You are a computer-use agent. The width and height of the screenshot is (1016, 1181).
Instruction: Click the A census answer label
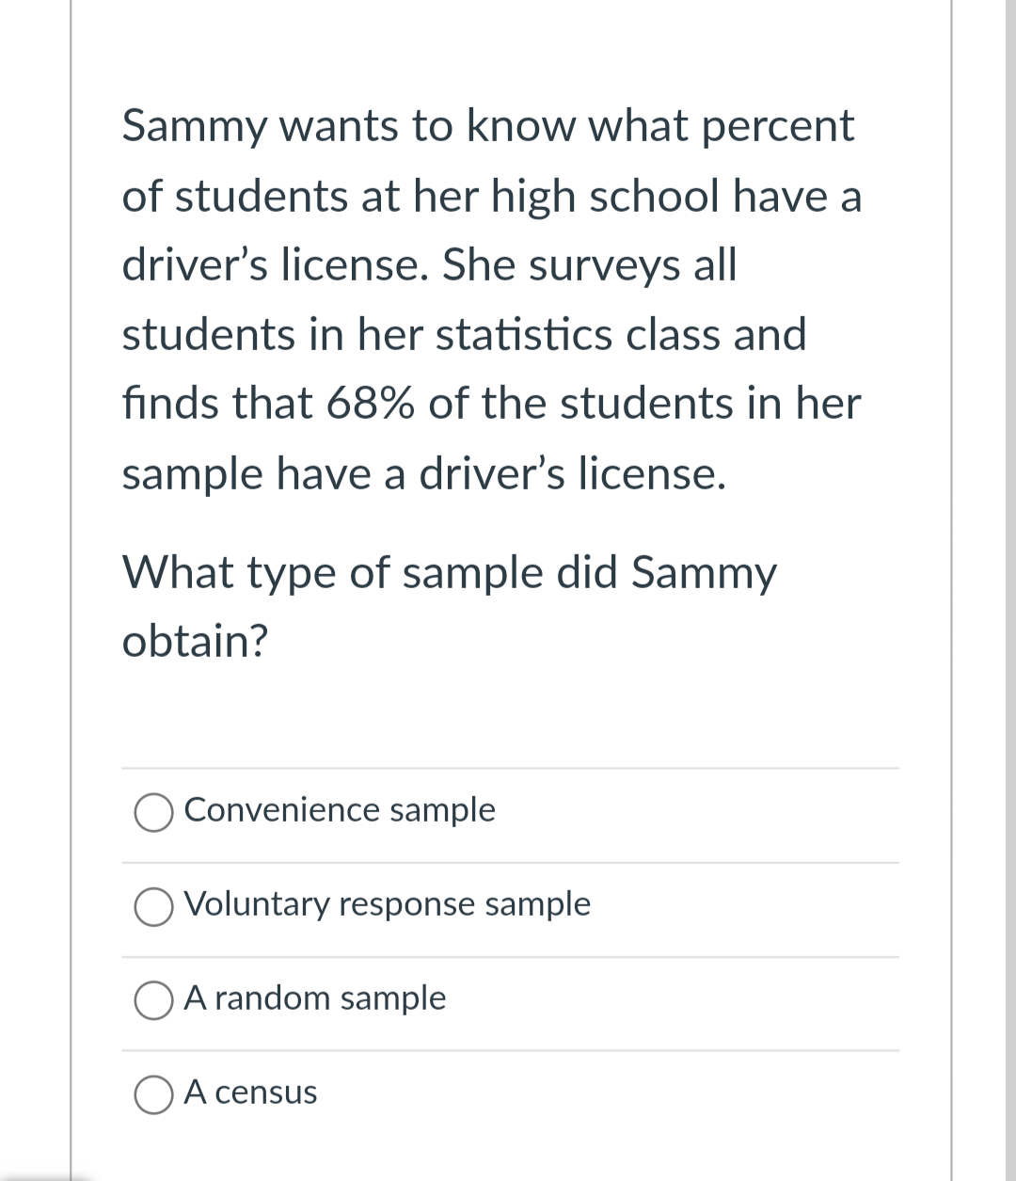pos(251,1093)
